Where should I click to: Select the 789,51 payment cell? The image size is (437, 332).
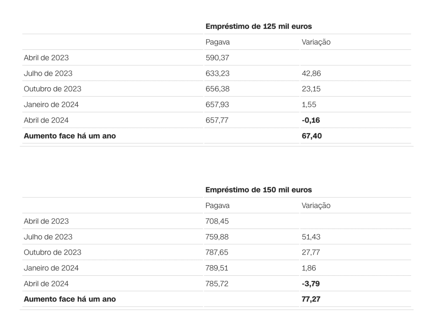click(217, 268)
